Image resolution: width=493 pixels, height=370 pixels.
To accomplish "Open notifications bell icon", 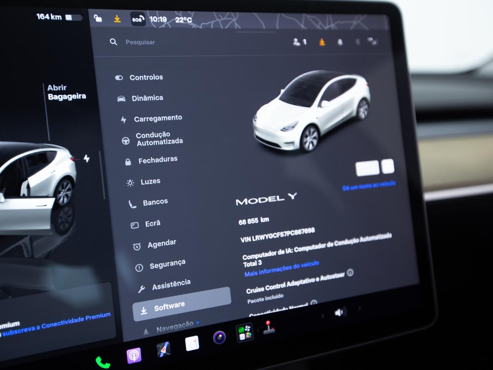I will [x=340, y=42].
